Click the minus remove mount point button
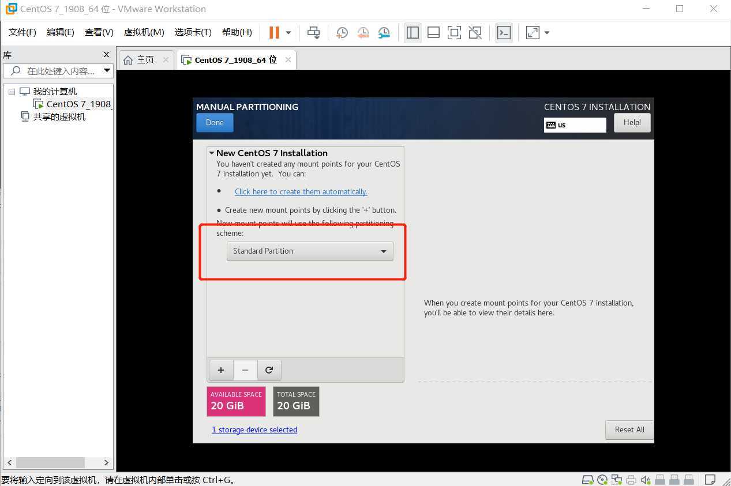Screen dimensions: 731x486 [x=245, y=370]
